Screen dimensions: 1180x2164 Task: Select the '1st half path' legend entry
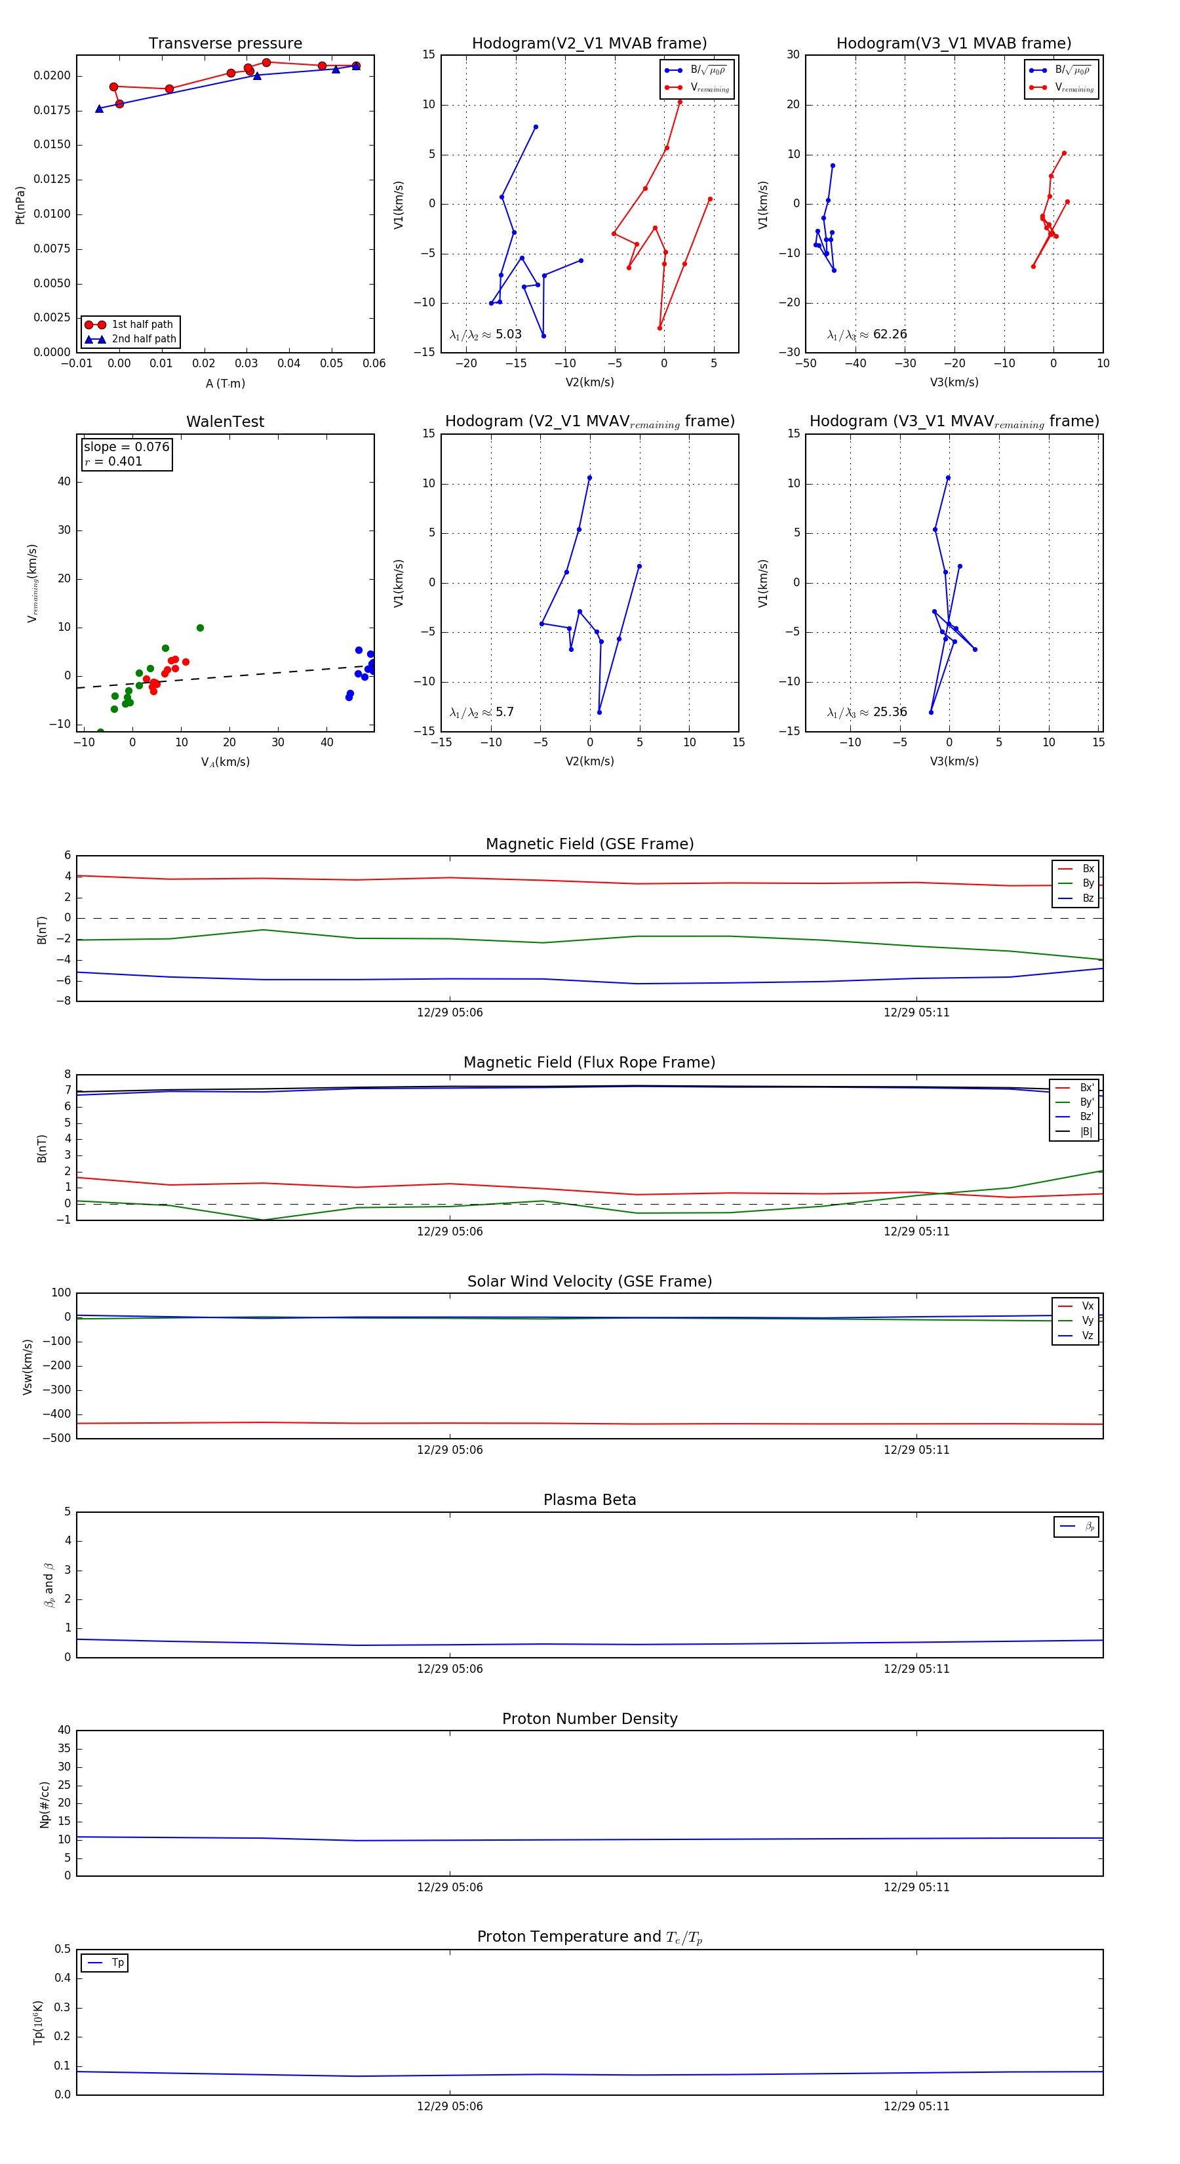(129, 324)
